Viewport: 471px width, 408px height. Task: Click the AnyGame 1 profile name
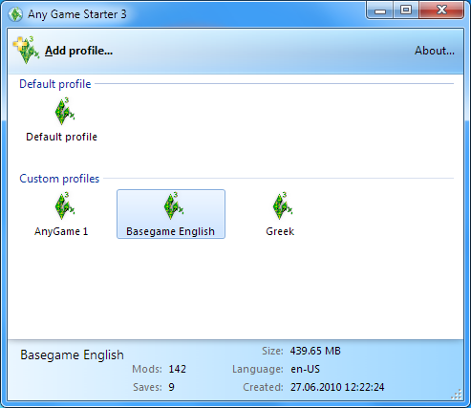pos(61,231)
